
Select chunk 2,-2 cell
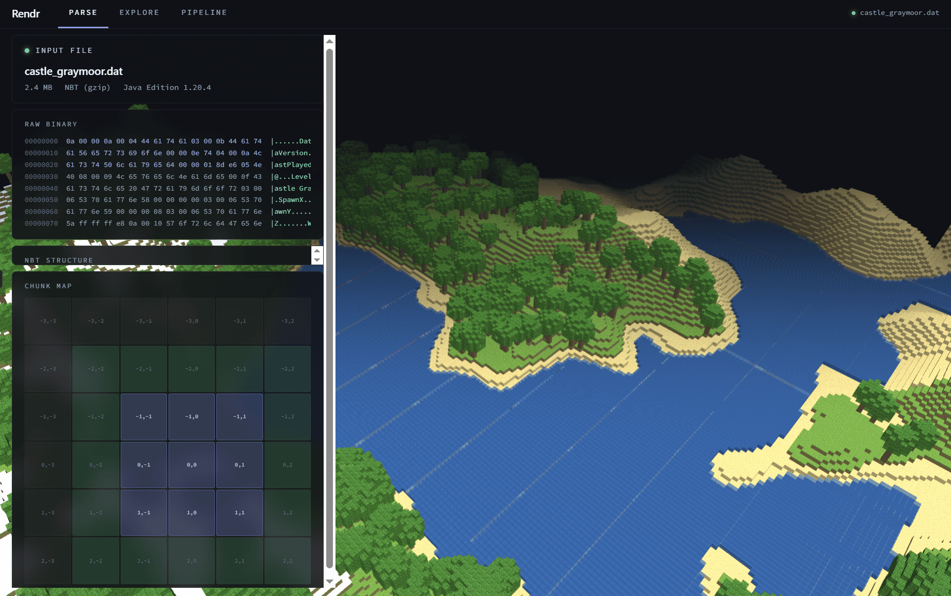[x=96, y=561]
